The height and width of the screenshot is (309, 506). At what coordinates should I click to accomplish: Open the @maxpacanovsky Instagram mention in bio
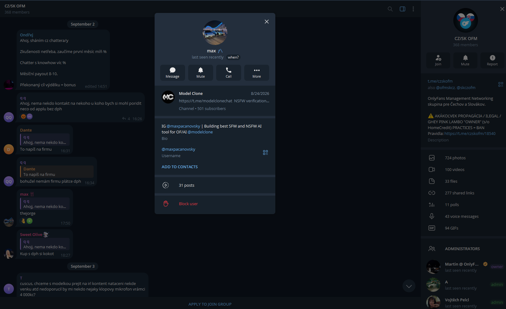coord(183,126)
